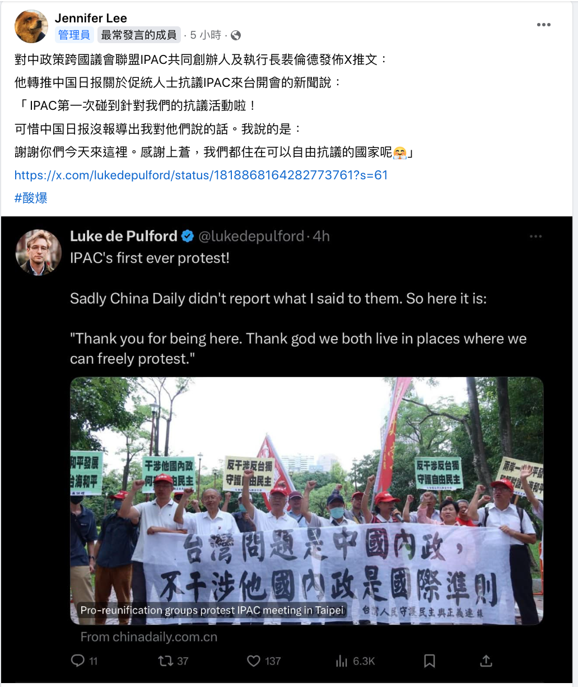Click the tweet share upload icon
Screen dimensions: 578x687
(x=486, y=661)
